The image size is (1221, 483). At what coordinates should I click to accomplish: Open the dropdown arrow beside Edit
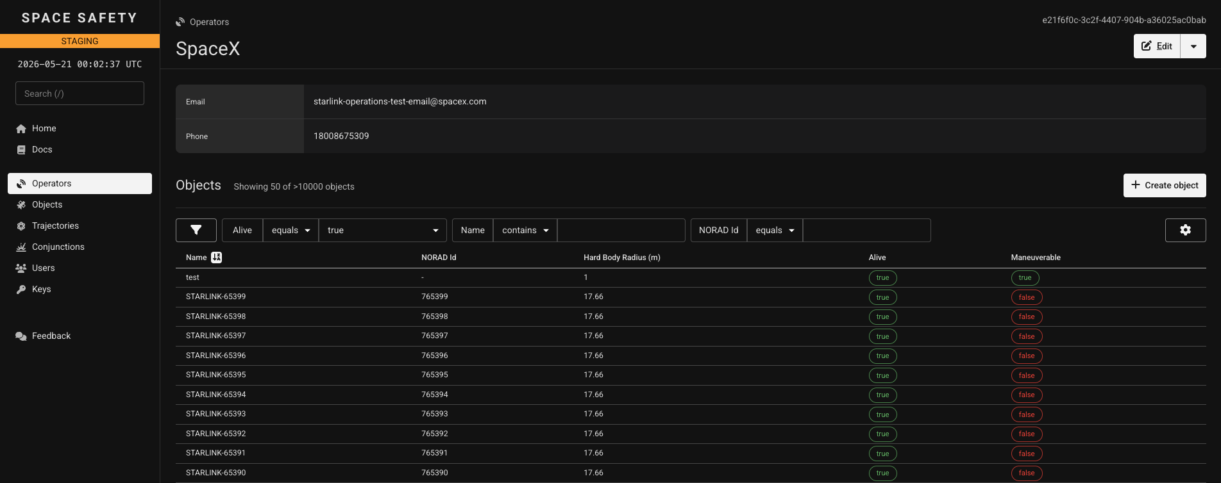click(1193, 46)
